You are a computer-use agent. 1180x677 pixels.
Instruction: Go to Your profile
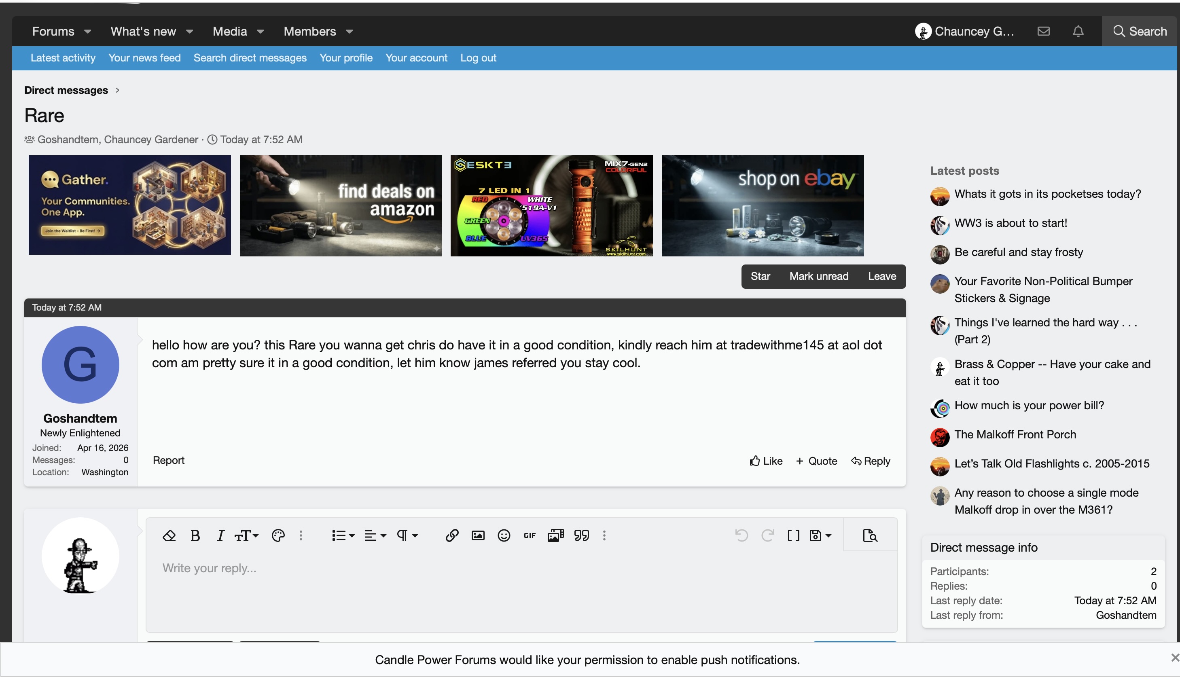[346, 58]
